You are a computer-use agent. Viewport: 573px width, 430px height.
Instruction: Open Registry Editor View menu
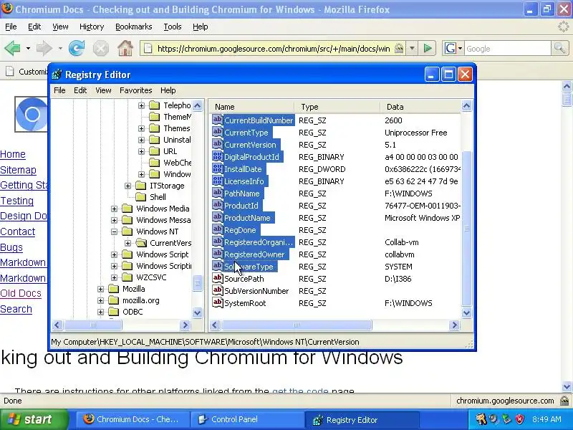click(103, 90)
